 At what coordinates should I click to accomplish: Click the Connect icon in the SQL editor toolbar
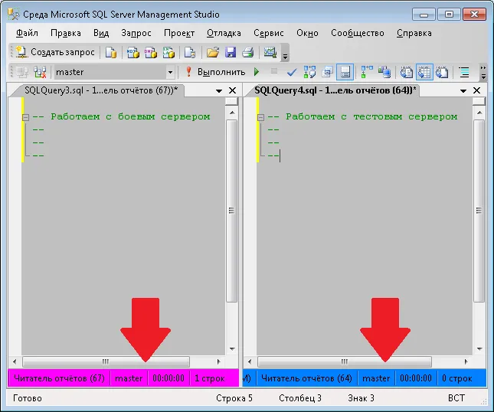(22, 72)
